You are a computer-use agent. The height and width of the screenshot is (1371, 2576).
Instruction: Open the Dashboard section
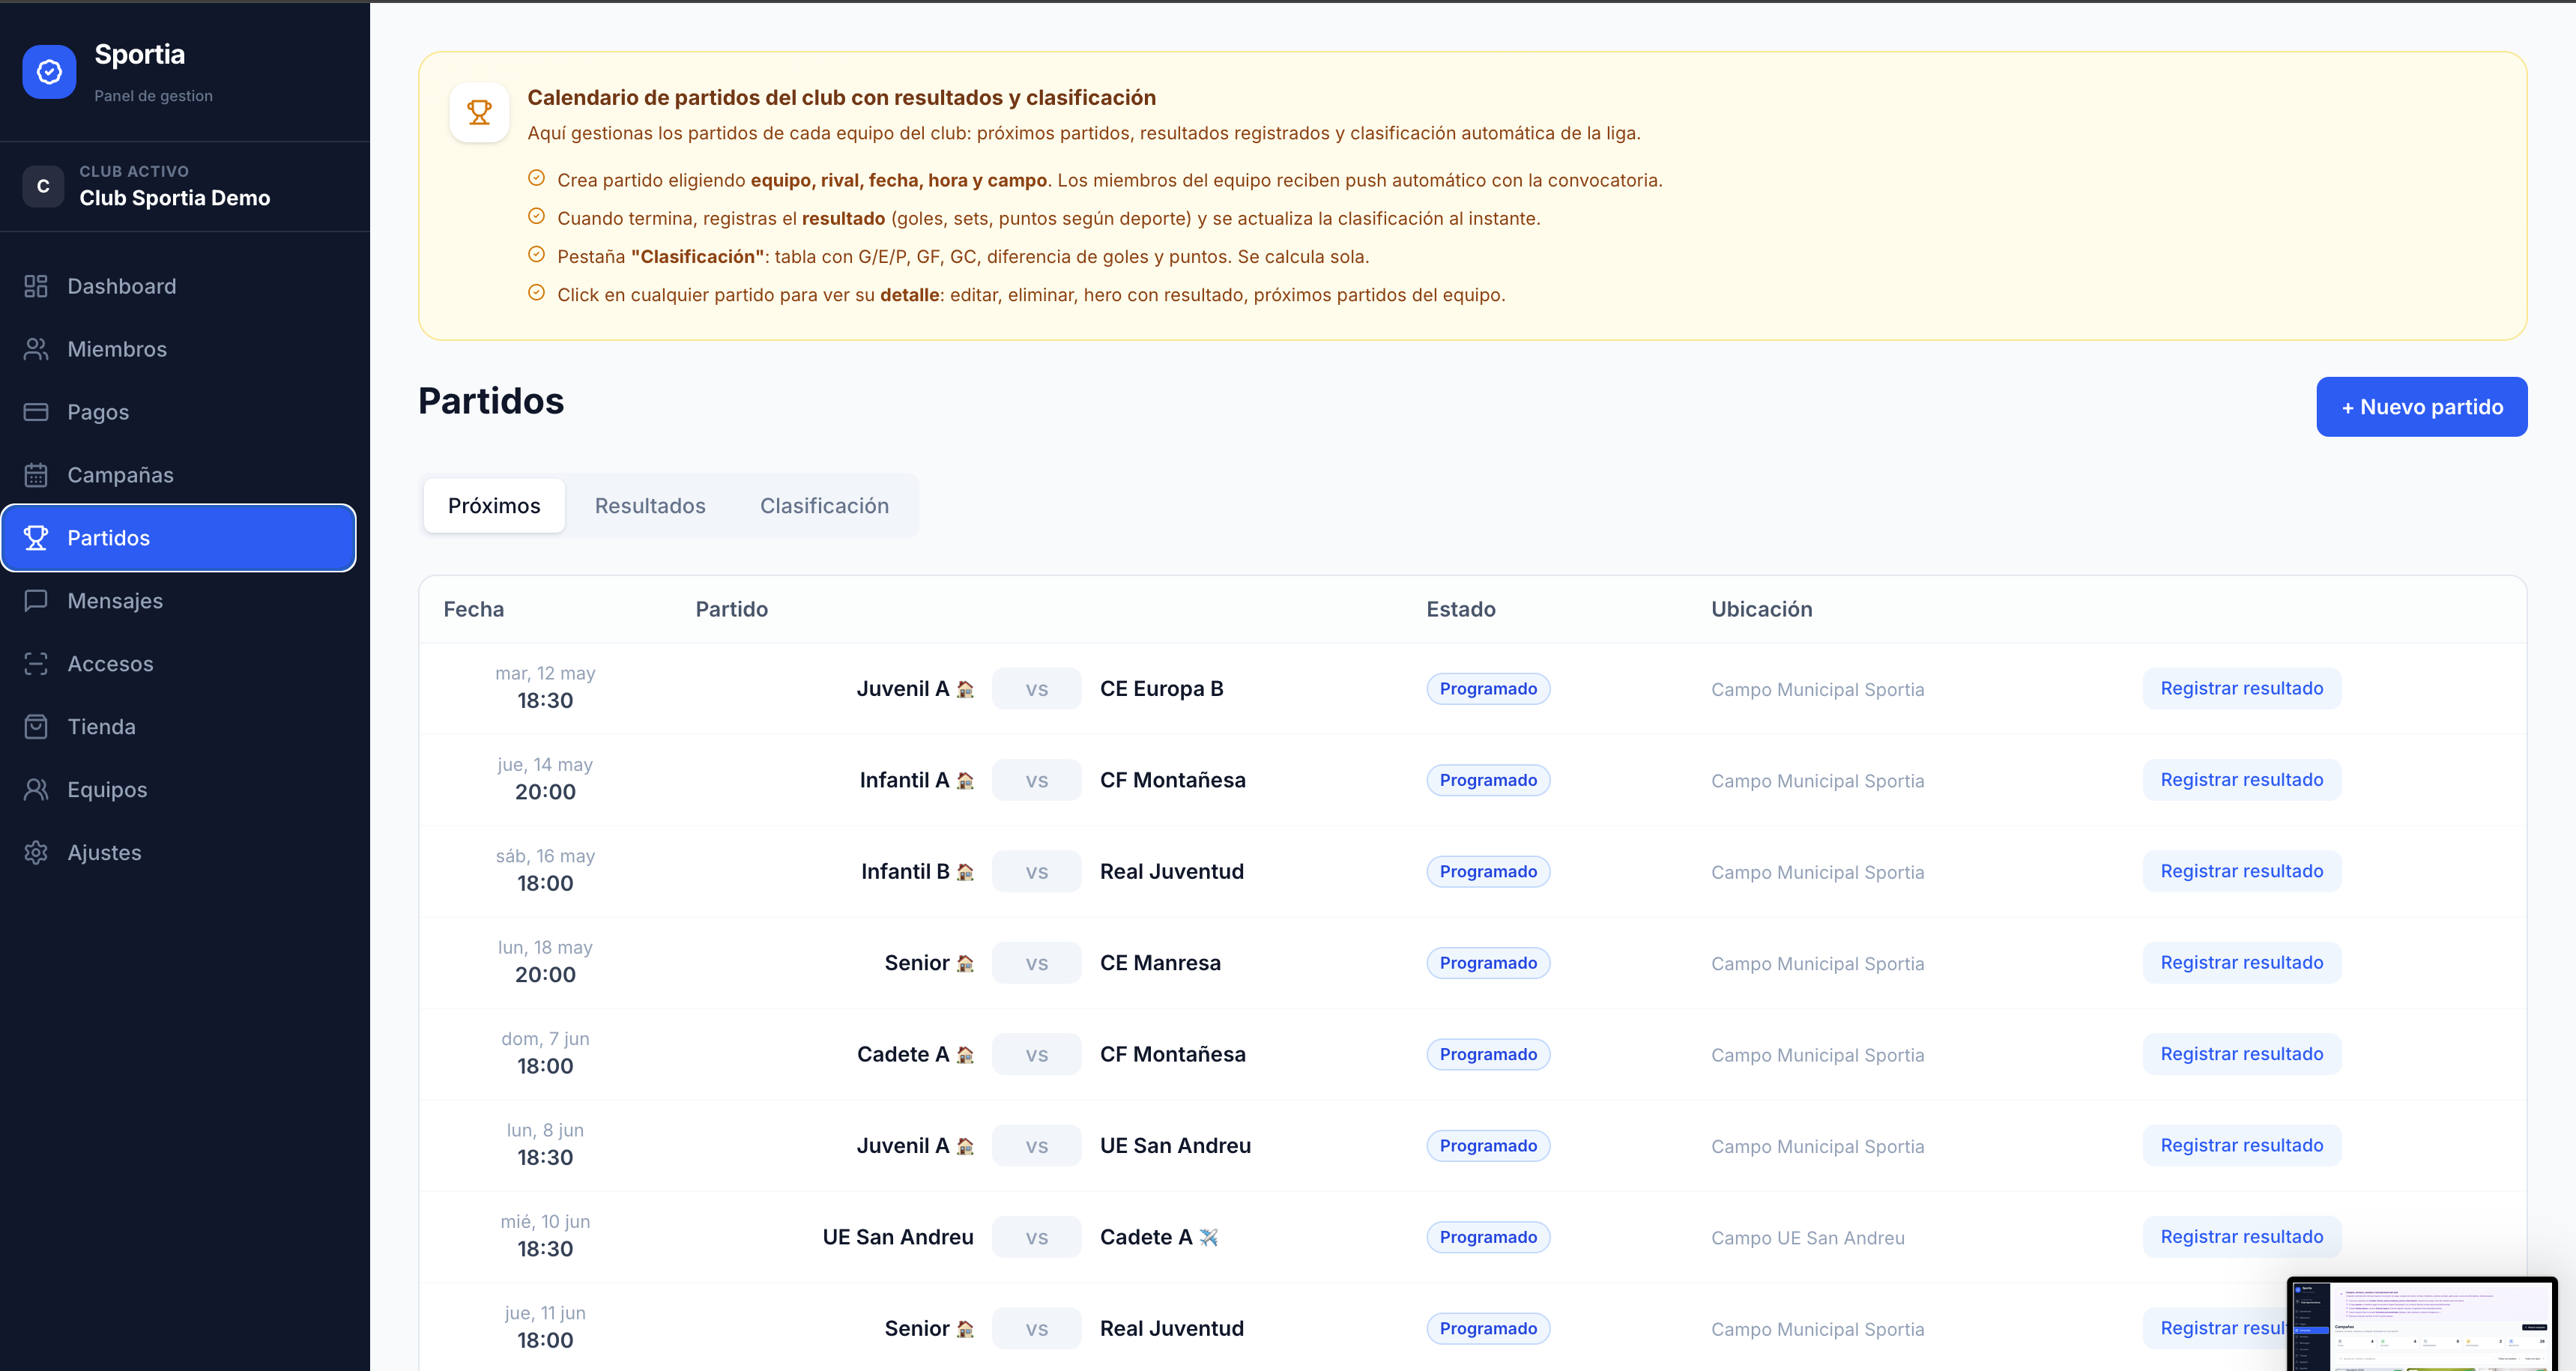[x=179, y=286]
